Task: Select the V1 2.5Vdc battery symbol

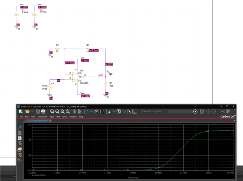Action: tap(17, 16)
